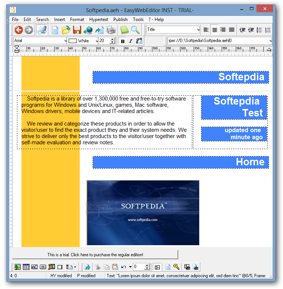The height and width of the screenshot is (289, 283).
Task: Justify the text
Action: [231, 30]
